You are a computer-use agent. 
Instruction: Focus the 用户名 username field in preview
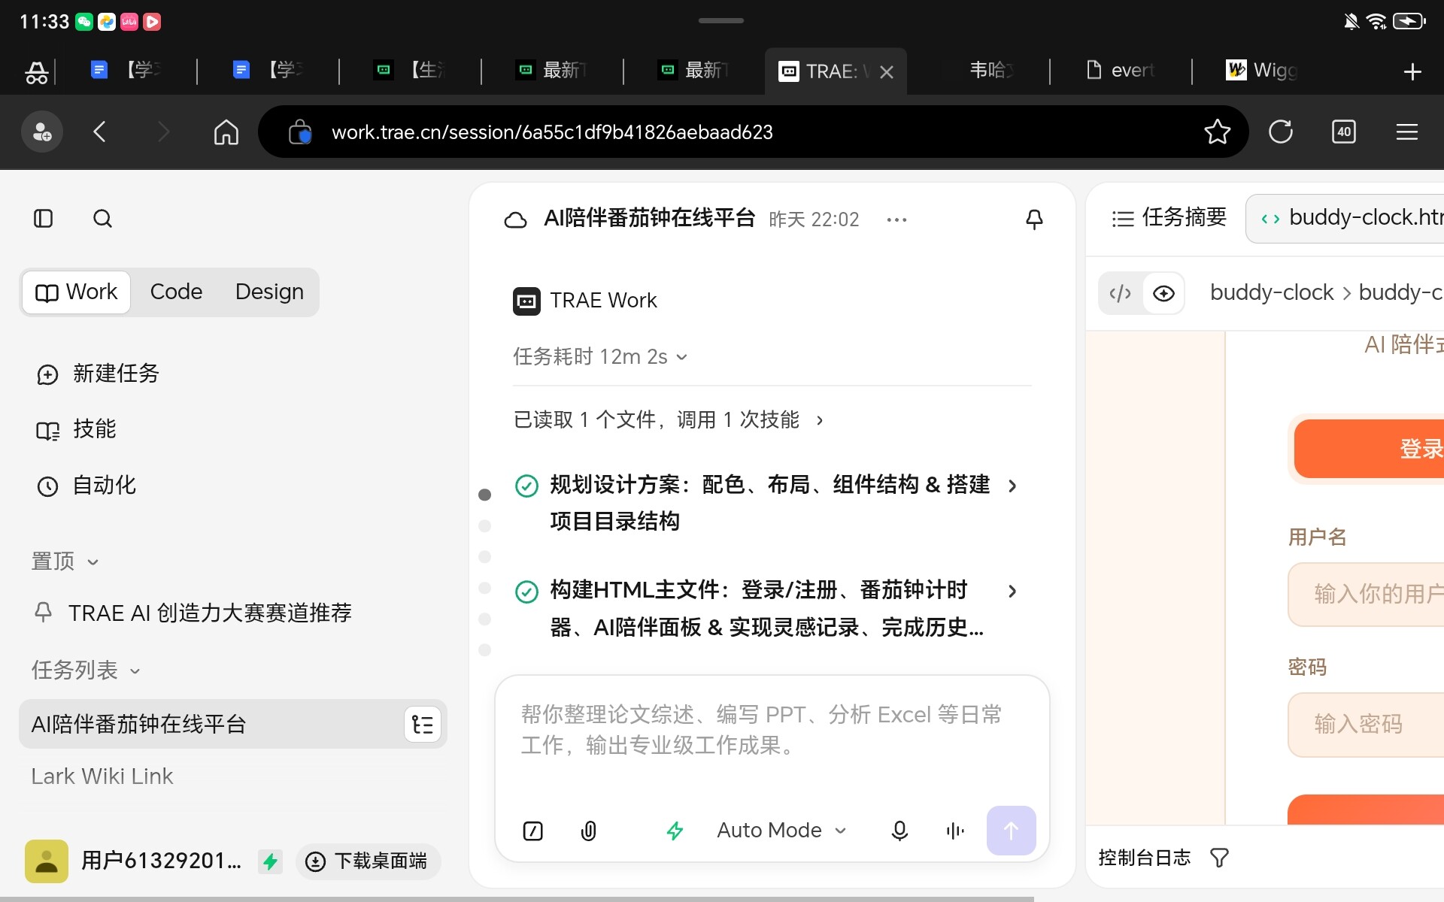pos(1366,594)
